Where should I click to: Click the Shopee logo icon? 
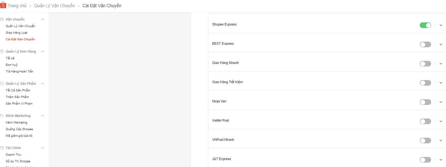click(3, 6)
